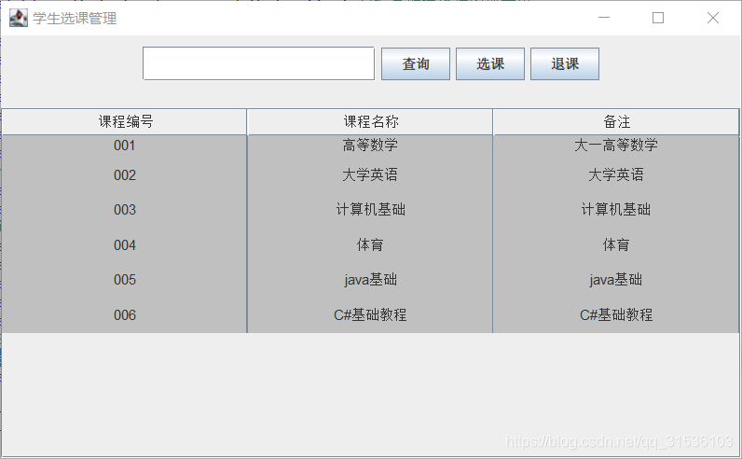This screenshot has width=742, height=459.
Task: Minimize the 学生选课管理 window
Action: coord(604,18)
